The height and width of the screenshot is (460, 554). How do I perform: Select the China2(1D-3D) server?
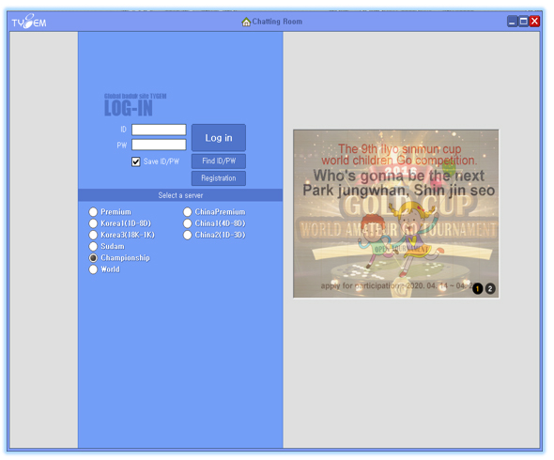click(x=188, y=235)
